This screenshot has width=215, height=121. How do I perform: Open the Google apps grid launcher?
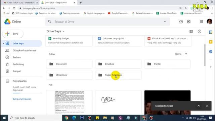click(201, 22)
